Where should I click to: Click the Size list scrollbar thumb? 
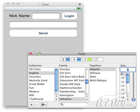tap(128, 78)
